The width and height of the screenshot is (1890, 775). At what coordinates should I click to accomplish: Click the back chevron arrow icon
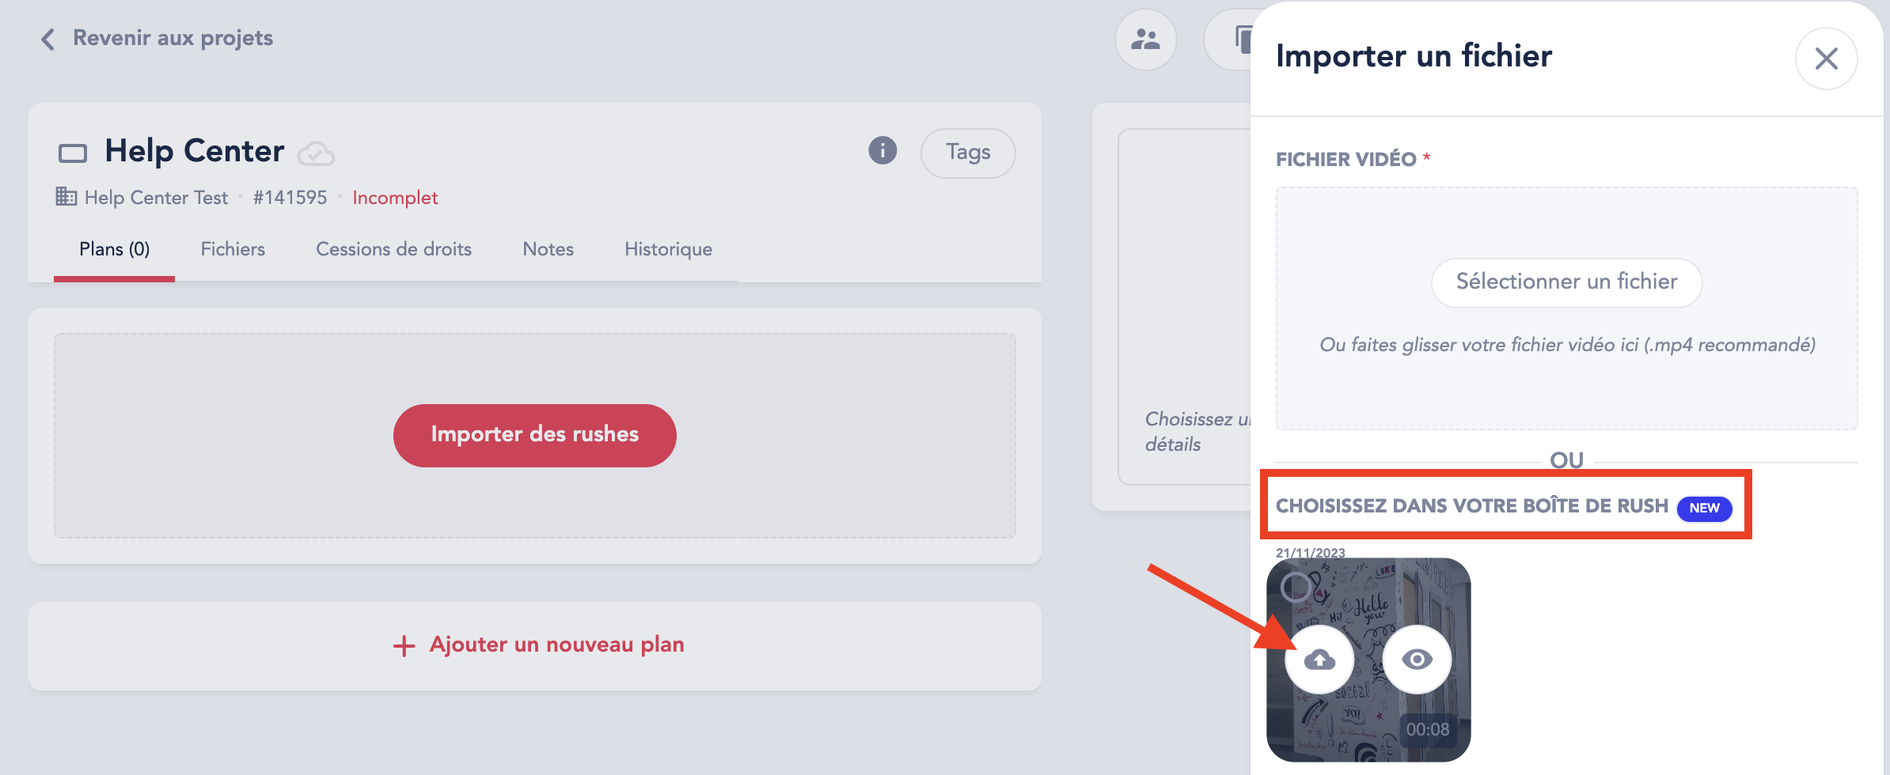pos(48,40)
